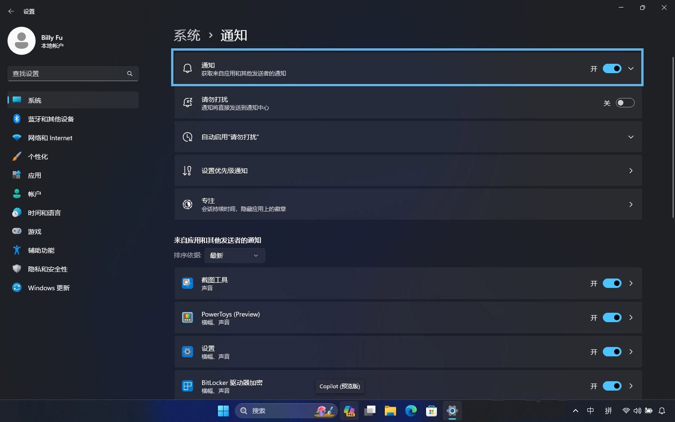Open network Wi-Fi tray icon
675x422 pixels.
pyautogui.click(x=626, y=411)
